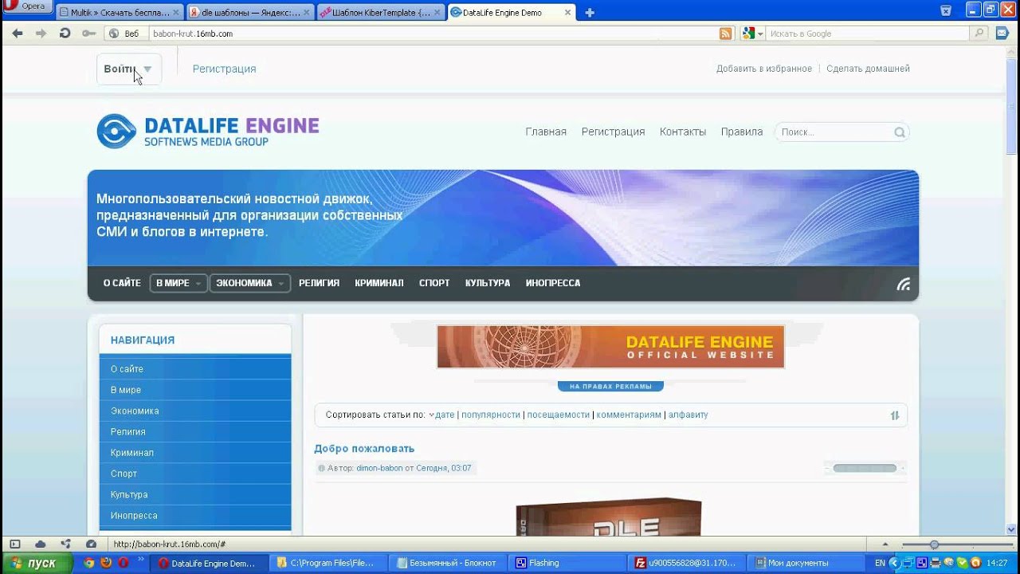Viewport: 1020px width, 574px height.
Task: Switch to the Шаблон KiberTemplate tab
Action: tap(381, 13)
